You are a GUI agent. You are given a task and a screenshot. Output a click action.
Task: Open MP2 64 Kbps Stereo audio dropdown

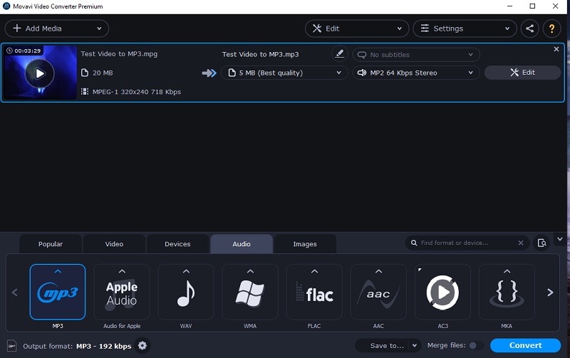(416, 73)
